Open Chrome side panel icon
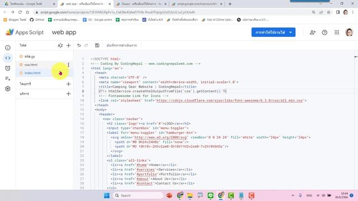This screenshot has height=201, width=358. click(338, 12)
